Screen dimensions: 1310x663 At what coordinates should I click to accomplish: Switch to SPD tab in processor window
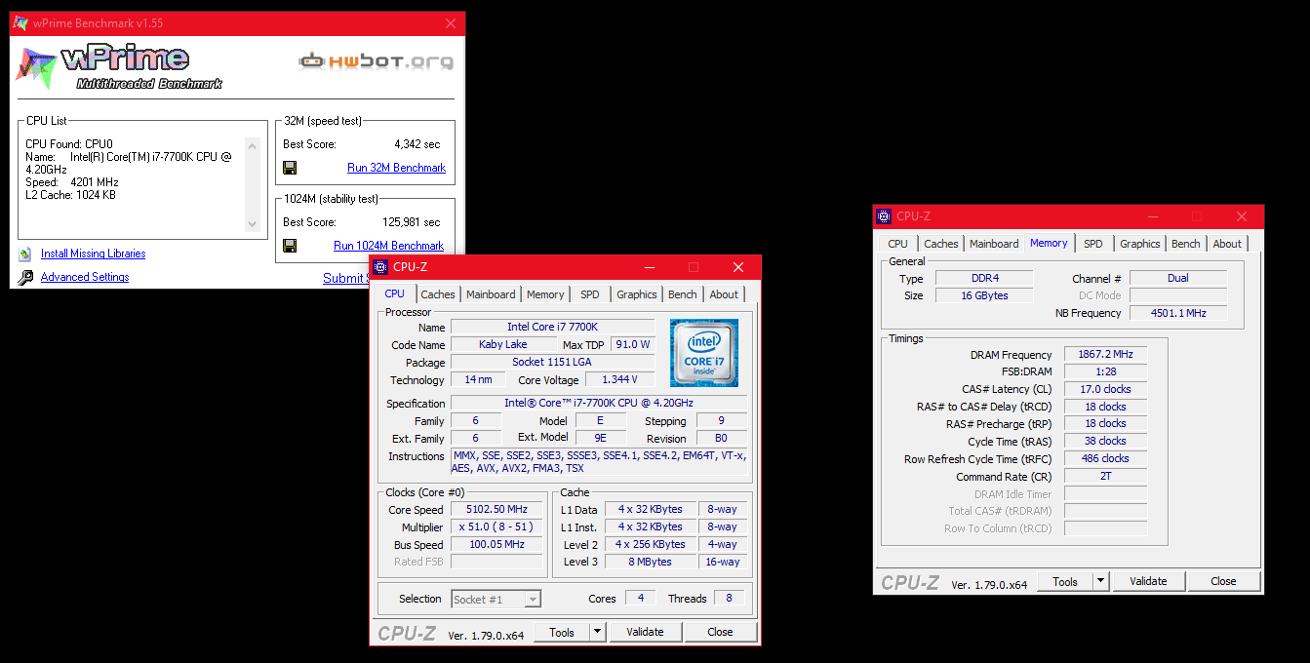click(590, 294)
